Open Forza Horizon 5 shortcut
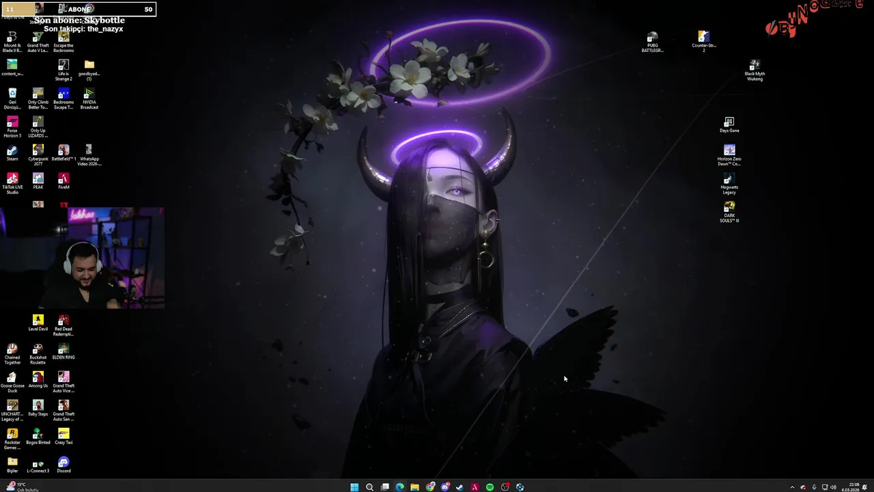The height and width of the screenshot is (492, 874). tap(12, 127)
